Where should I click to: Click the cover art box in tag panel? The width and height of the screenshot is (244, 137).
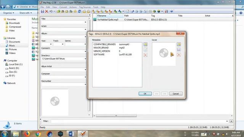(55, 102)
